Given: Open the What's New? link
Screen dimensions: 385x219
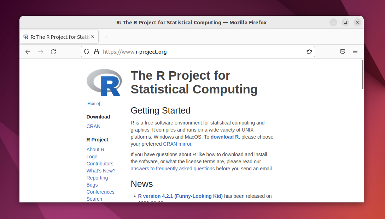Looking at the screenshot, I should (x=101, y=171).
